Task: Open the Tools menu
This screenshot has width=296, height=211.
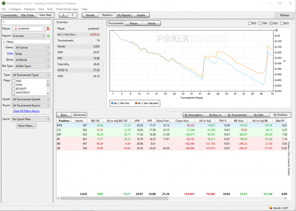Action: click(50, 9)
